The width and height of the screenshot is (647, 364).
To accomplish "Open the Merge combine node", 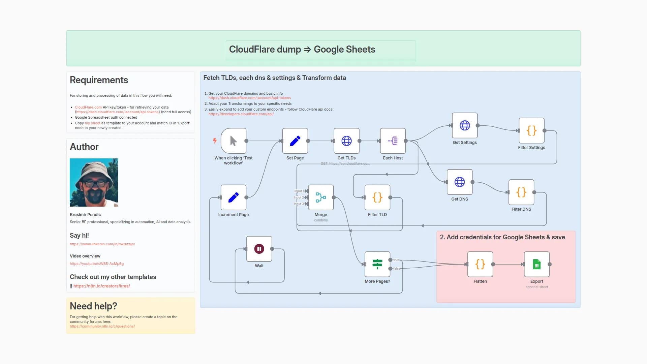I will (x=321, y=198).
